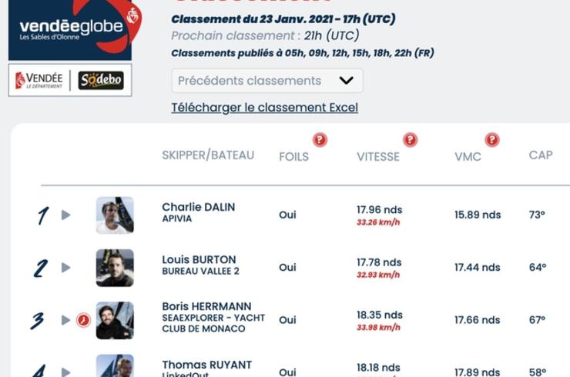
Task: Select the Charlie DALIN skipper name
Action: click(199, 207)
